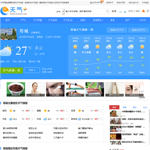Open 天气新闻 in the navigation bar
The image size is (150, 150).
pyautogui.click(x=52, y=20)
